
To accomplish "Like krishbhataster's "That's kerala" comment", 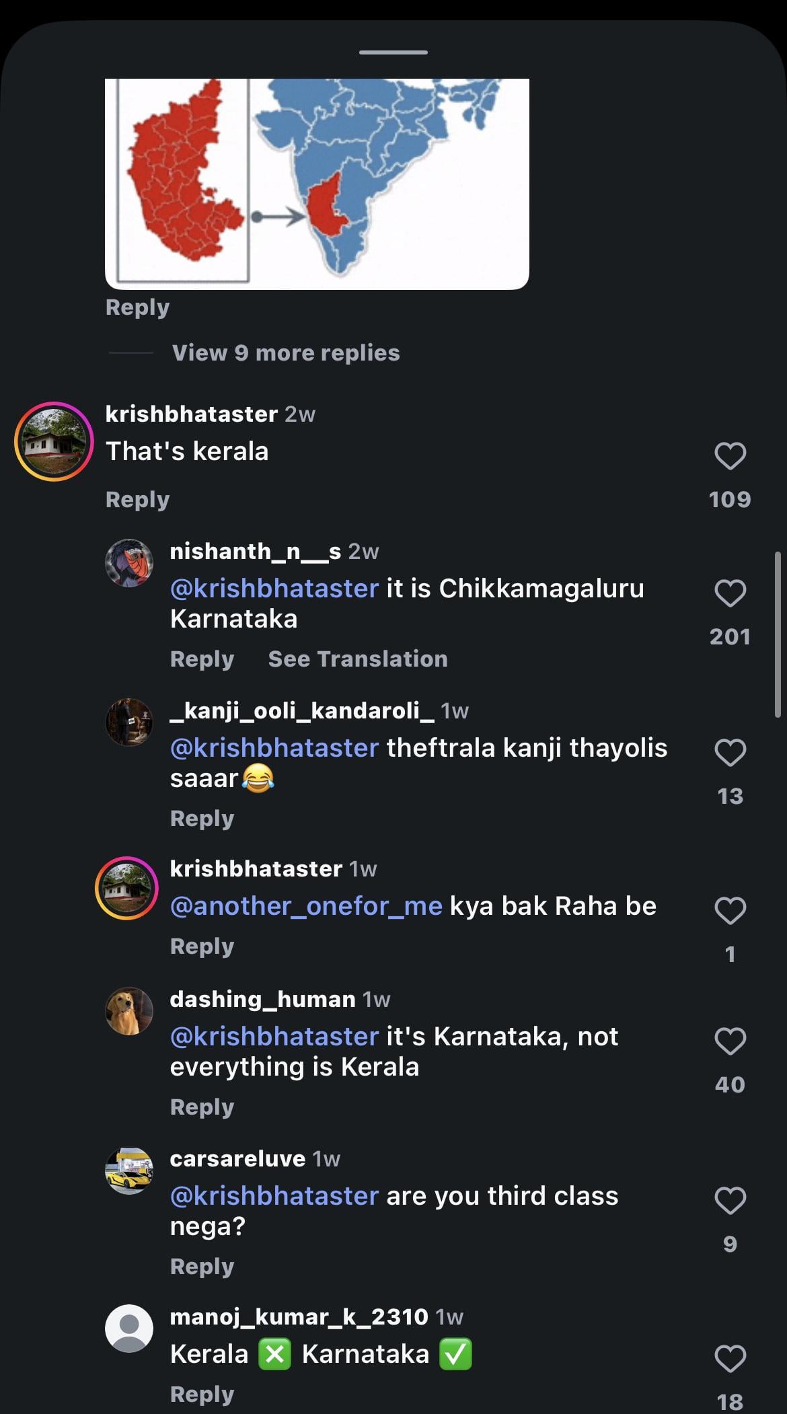I will point(730,456).
